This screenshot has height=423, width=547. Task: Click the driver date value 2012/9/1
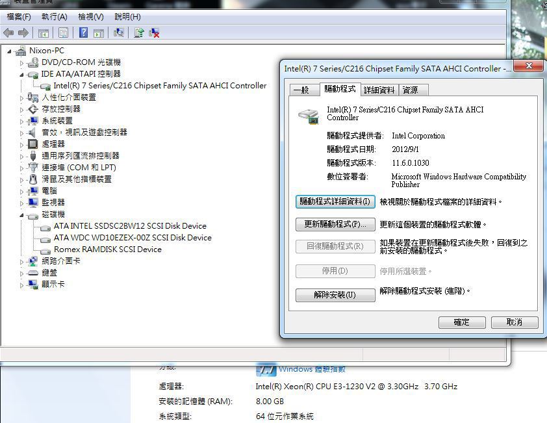[405, 149]
